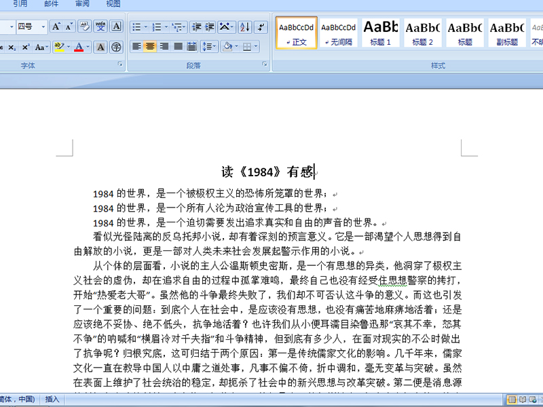Click the Grow Font icon

tap(56, 27)
